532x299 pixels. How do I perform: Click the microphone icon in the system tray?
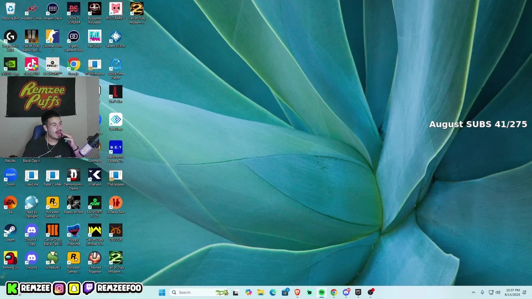pos(483,292)
